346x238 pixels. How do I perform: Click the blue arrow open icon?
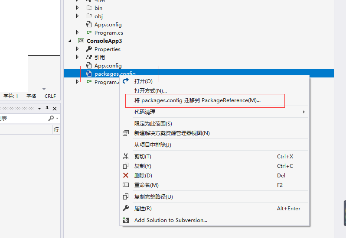[126, 81]
